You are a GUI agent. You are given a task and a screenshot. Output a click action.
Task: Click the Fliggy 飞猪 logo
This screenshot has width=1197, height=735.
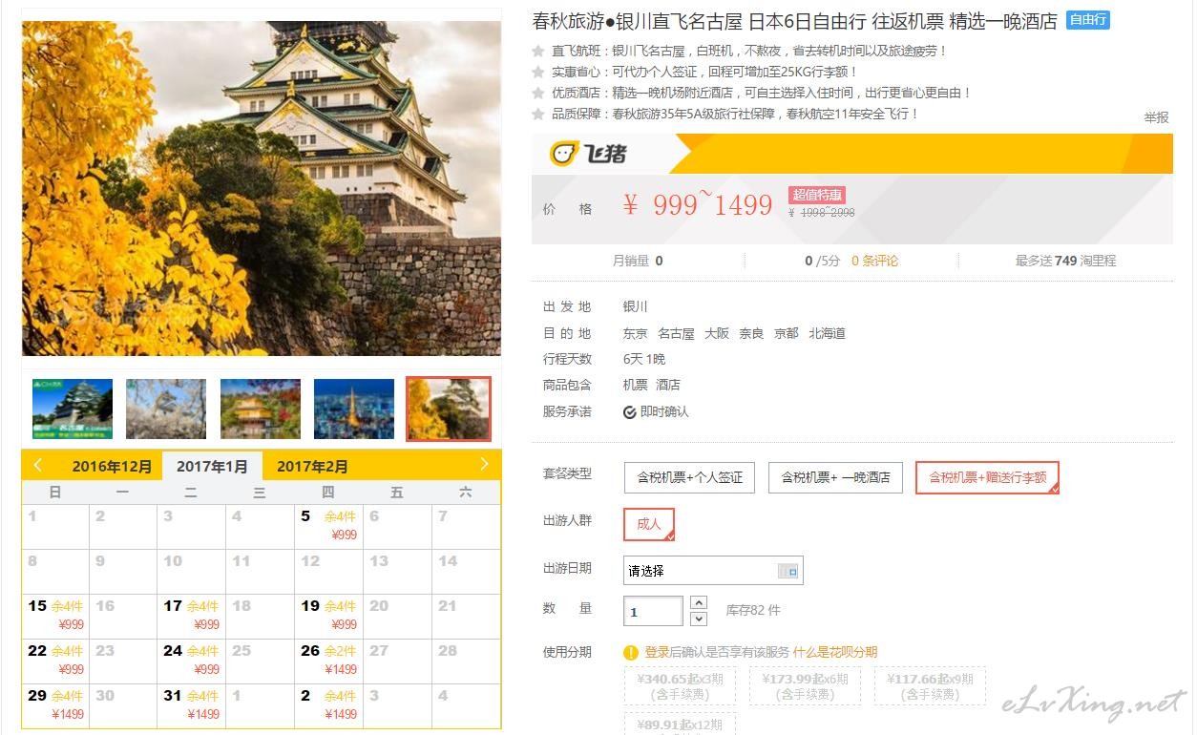pyautogui.click(x=588, y=154)
